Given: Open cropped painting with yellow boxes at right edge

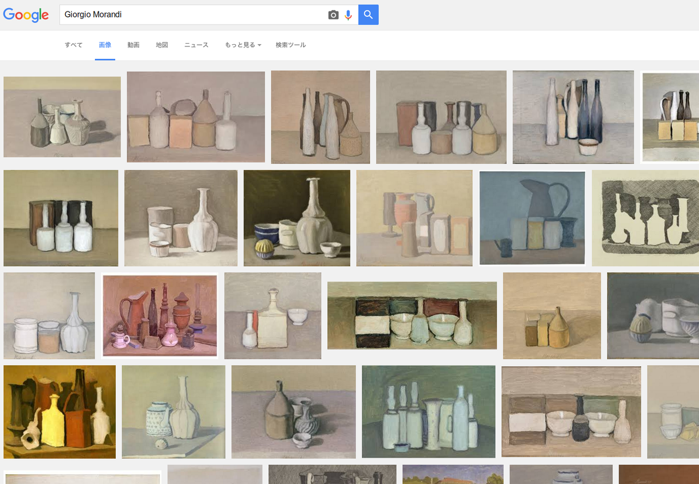Looking at the screenshot, I should (670, 117).
